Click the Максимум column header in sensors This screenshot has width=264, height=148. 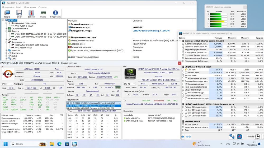point(245,38)
